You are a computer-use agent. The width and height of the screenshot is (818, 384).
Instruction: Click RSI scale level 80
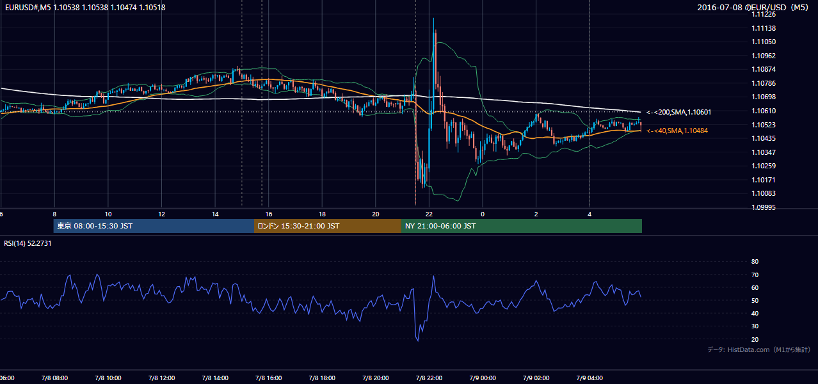(x=755, y=262)
